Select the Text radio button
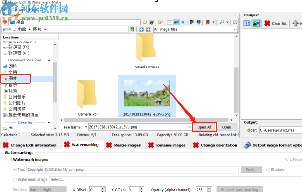 coord(15,170)
